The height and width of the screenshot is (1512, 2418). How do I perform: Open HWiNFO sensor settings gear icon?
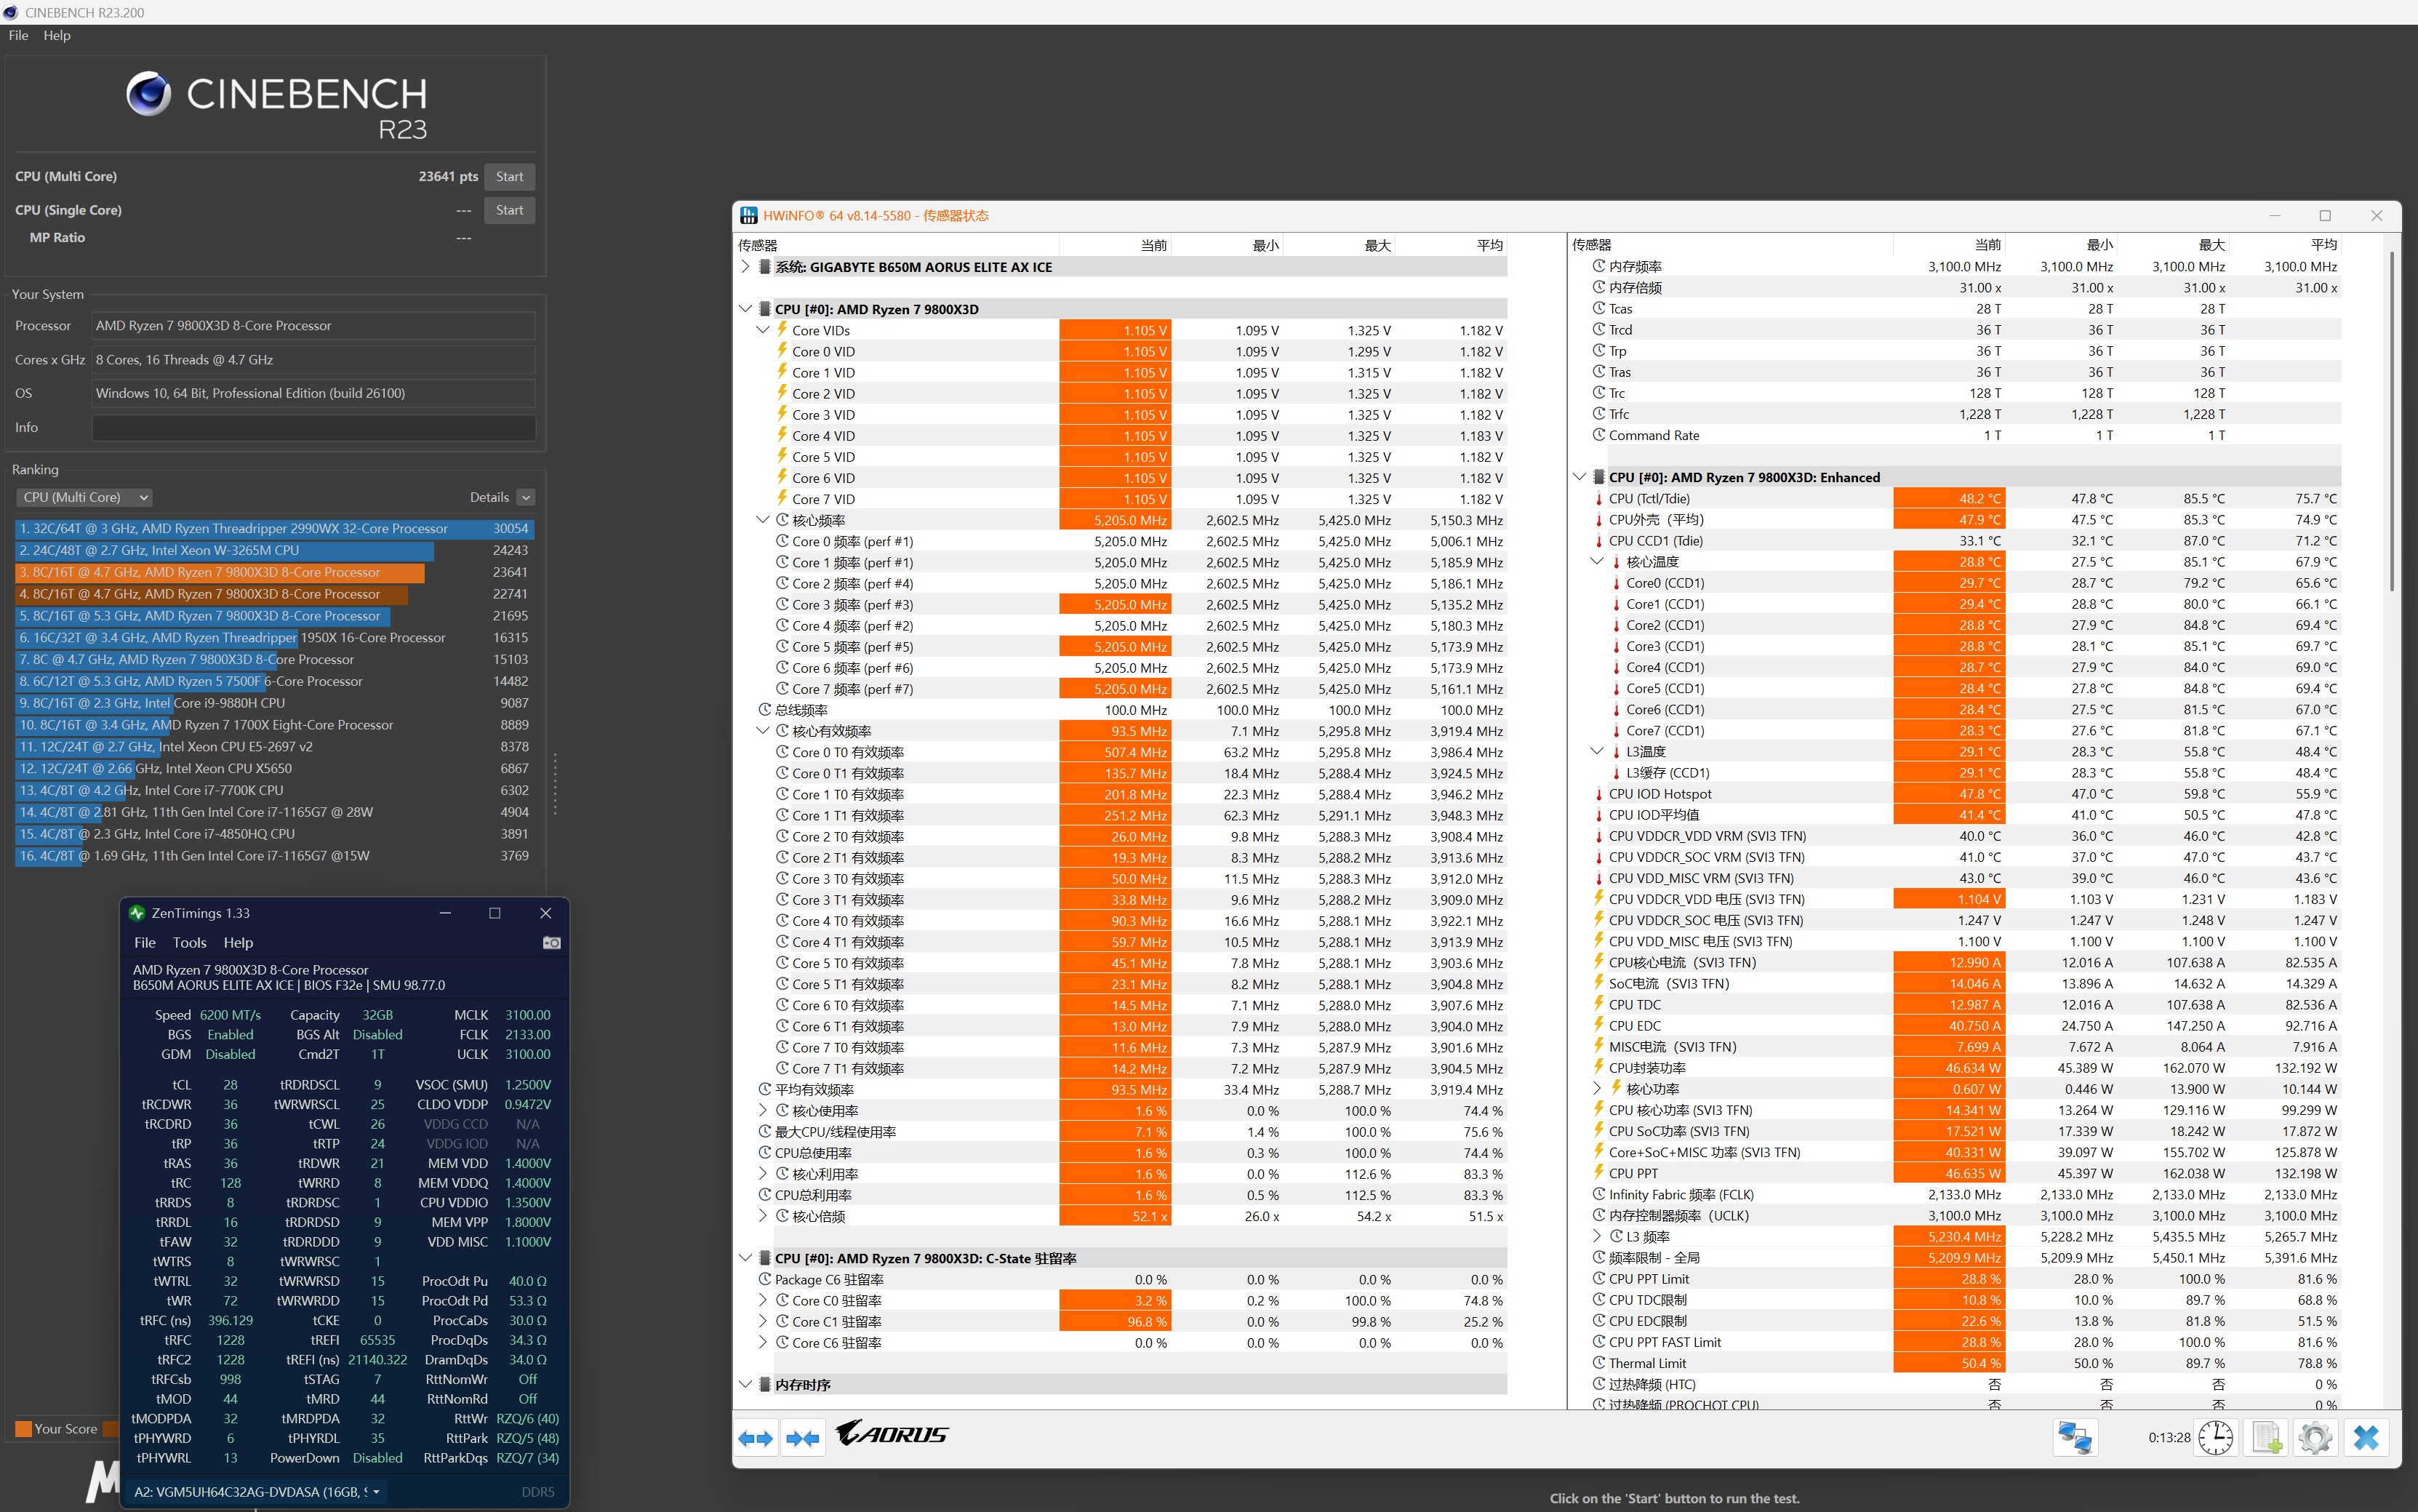(2315, 1437)
